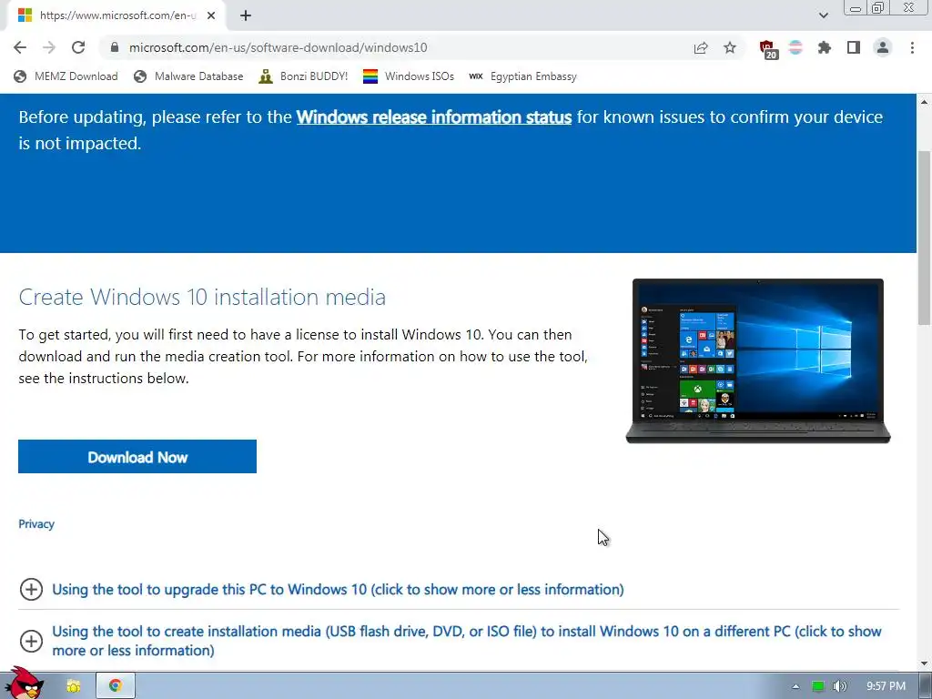
Task: Click the green tray status icon
Action: [x=818, y=686]
